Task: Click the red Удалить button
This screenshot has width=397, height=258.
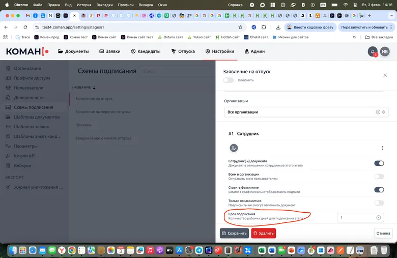Action: tap(264, 233)
